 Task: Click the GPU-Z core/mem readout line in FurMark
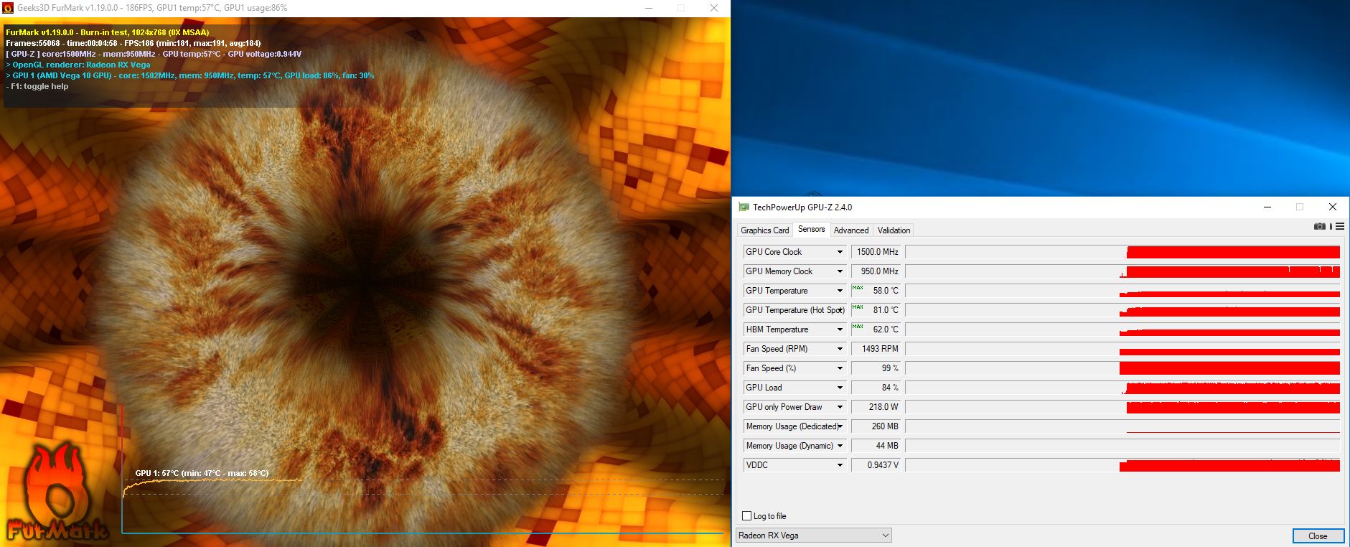(154, 54)
